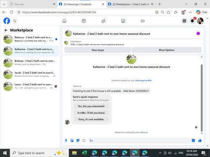Click the taskbar search box

39,153
